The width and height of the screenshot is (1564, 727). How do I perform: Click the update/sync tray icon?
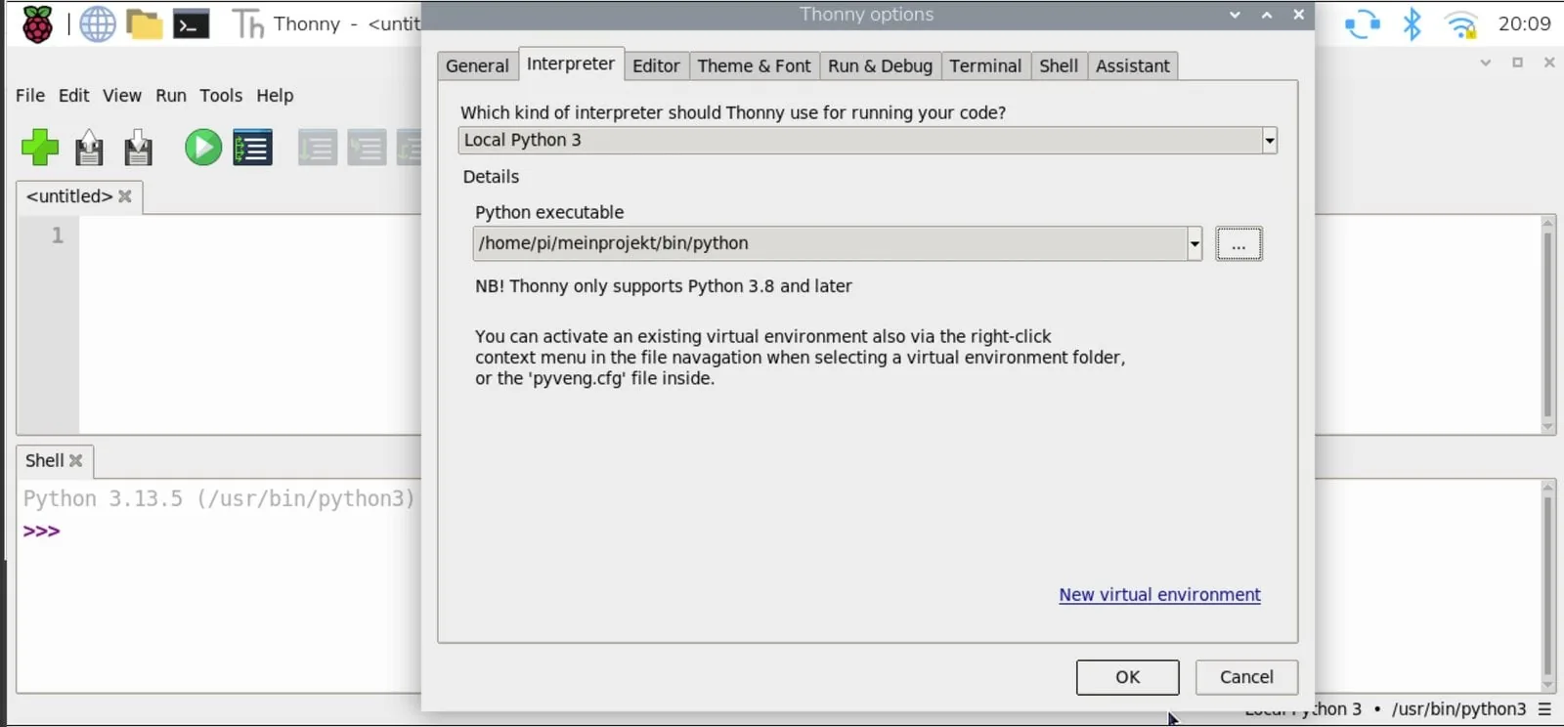click(1362, 23)
